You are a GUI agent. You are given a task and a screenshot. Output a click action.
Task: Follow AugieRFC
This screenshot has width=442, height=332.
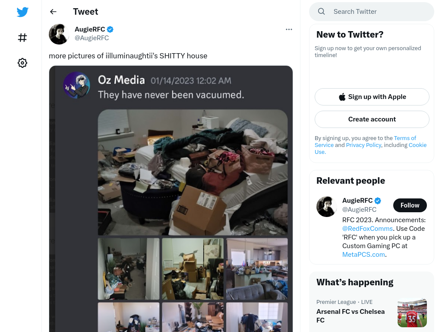pos(410,205)
